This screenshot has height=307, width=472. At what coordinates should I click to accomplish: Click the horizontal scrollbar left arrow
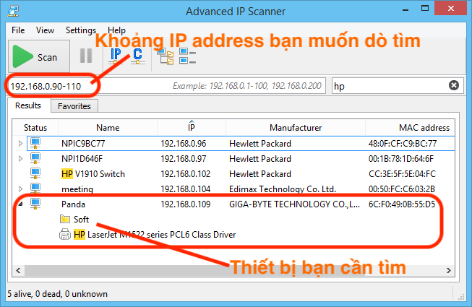(x=18, y=270)
